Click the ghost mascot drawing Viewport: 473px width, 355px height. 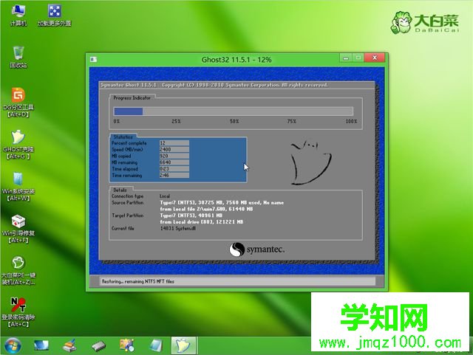click(x=310, y=162)
